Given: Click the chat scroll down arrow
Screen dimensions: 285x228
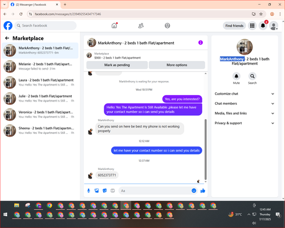Looking at the screenshot, I should [x=205, y=182].
